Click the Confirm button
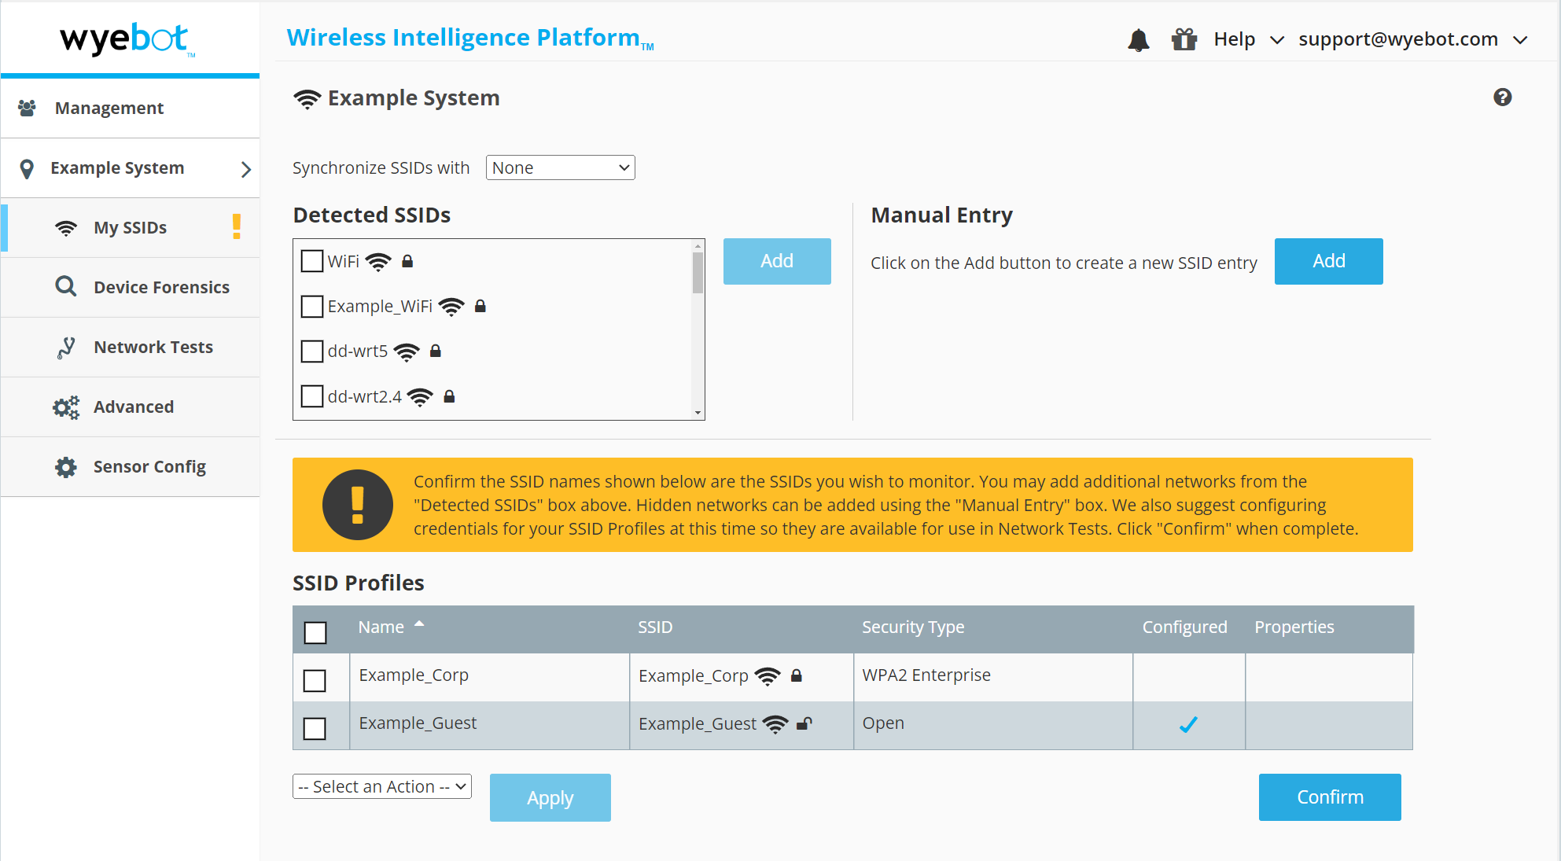1561x861 pixels. pos(1330,797)
